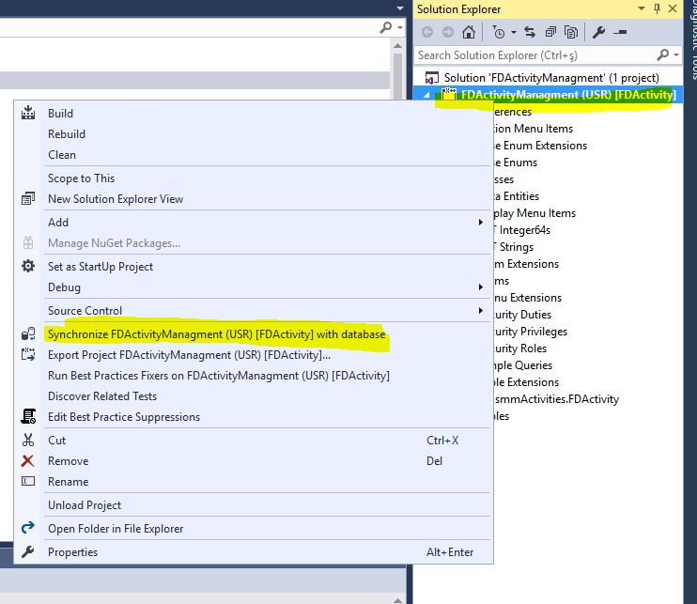Expand the Source Control submenu arrow
This screenshot has width=697, height=604.
[x=481, y=310]
